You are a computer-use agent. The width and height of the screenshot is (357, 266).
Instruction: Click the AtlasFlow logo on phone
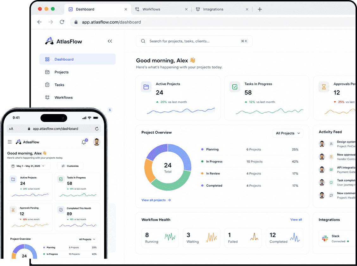pyautogui.click(x=28, y=142)
